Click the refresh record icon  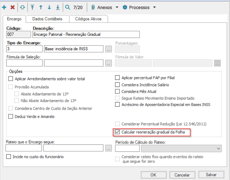(22, 7)
